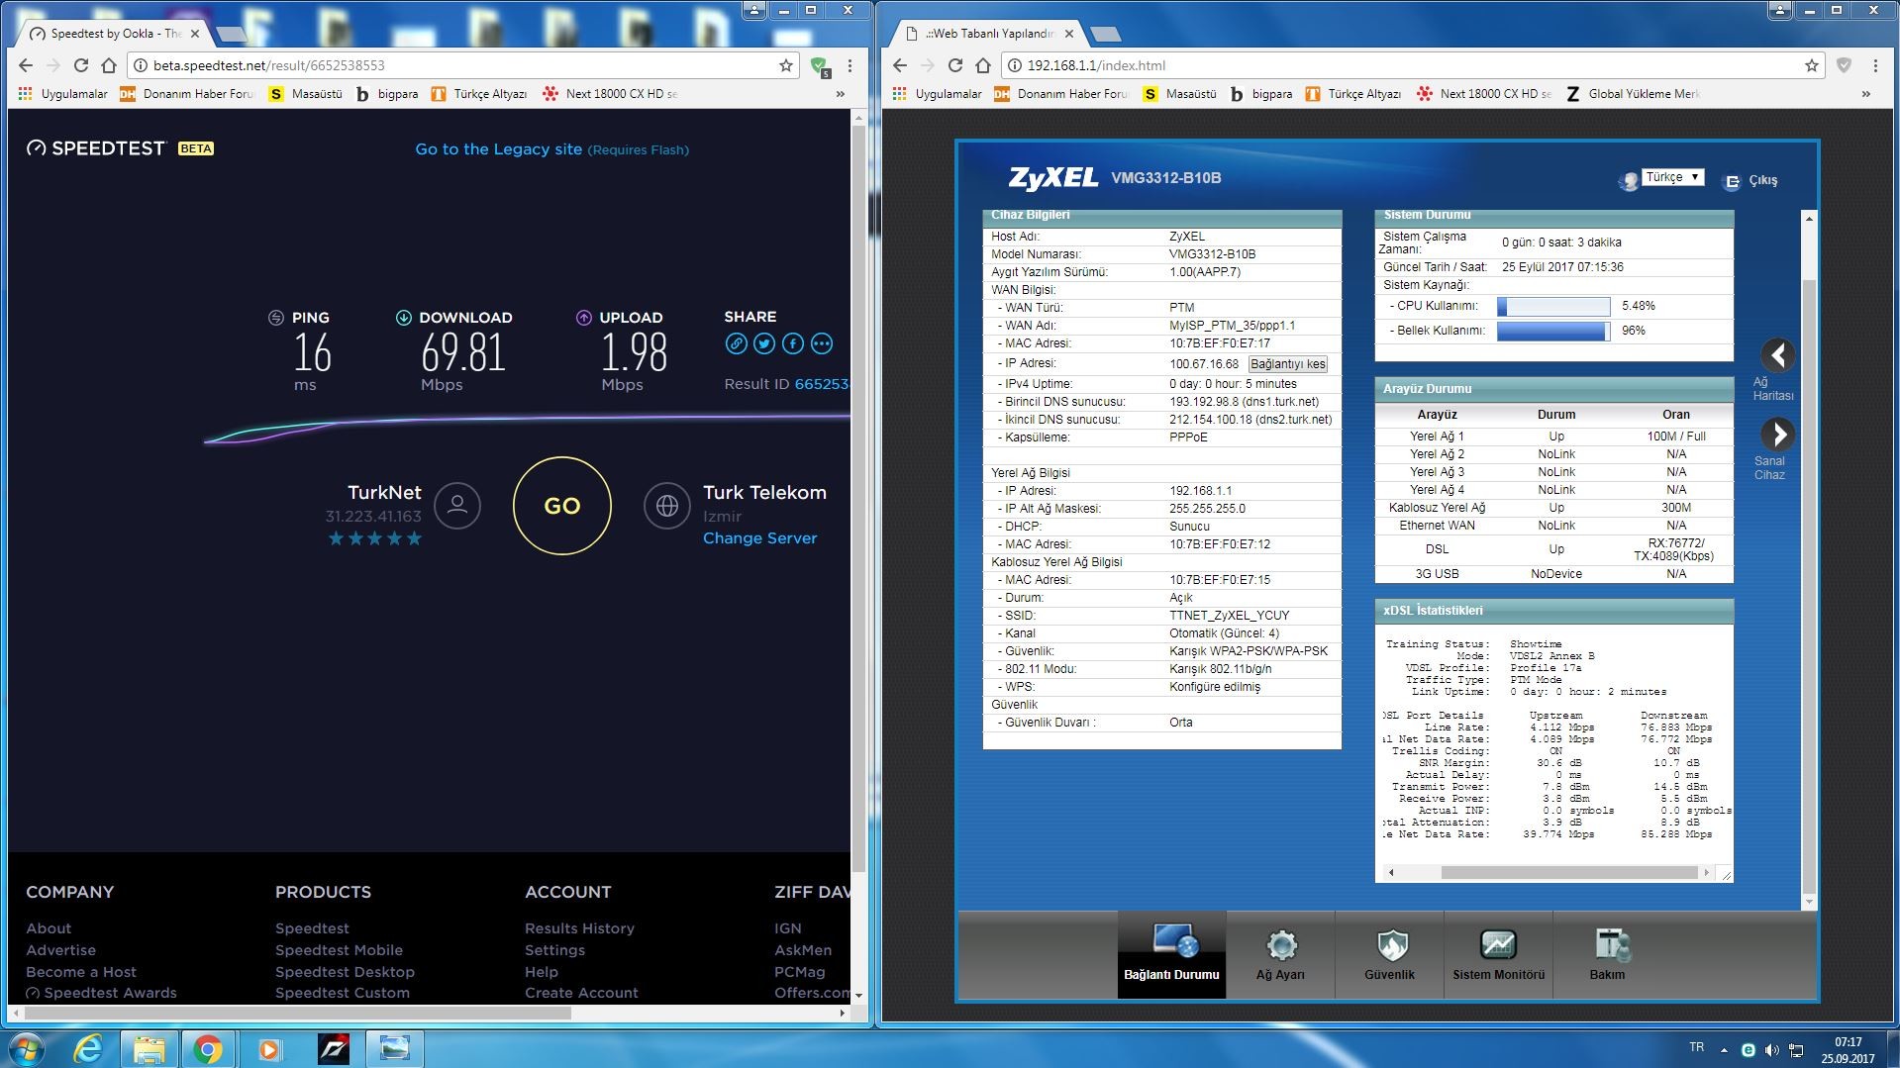Open the Ağ Ayarı menu
Screen dimensions: 1900x1068
(1280, 953)
